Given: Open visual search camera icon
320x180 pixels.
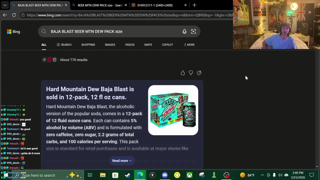Looking at the screenshot, I should (x=193, y=31).
